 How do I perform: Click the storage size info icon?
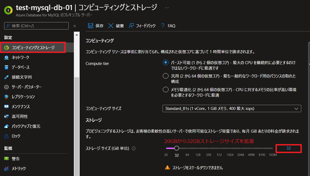click(134, 149)
